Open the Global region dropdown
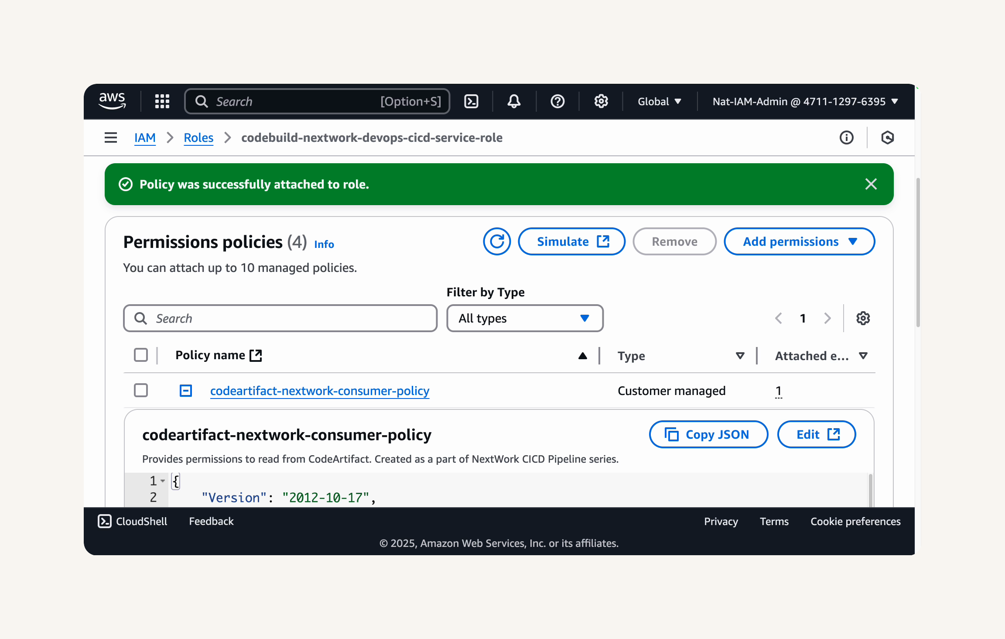The height and width of the screenshot is (639, 1005). tap(660, 101)
